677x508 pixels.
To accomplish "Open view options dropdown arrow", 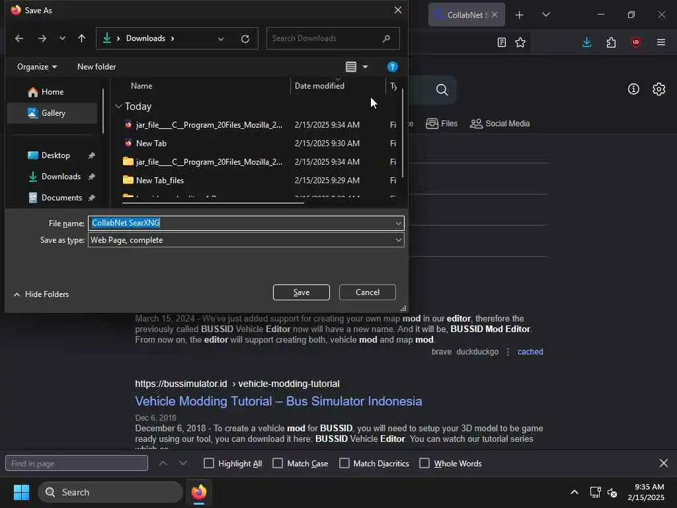I will pyautogui.click(x=365, y=67).
